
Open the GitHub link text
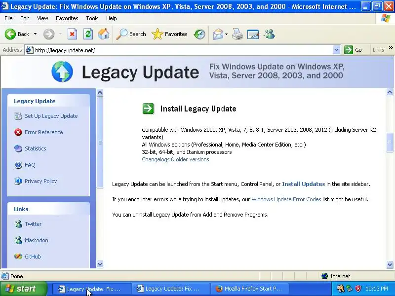pos(33,257)
